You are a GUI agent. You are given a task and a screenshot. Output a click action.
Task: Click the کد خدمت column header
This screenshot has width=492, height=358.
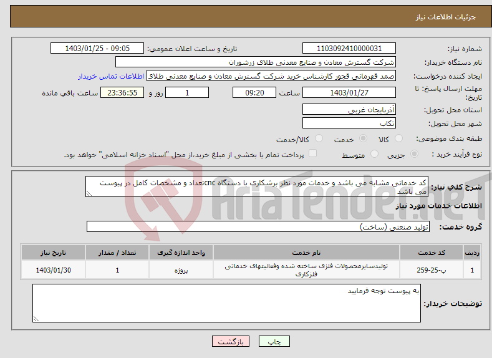click(432, 253)
